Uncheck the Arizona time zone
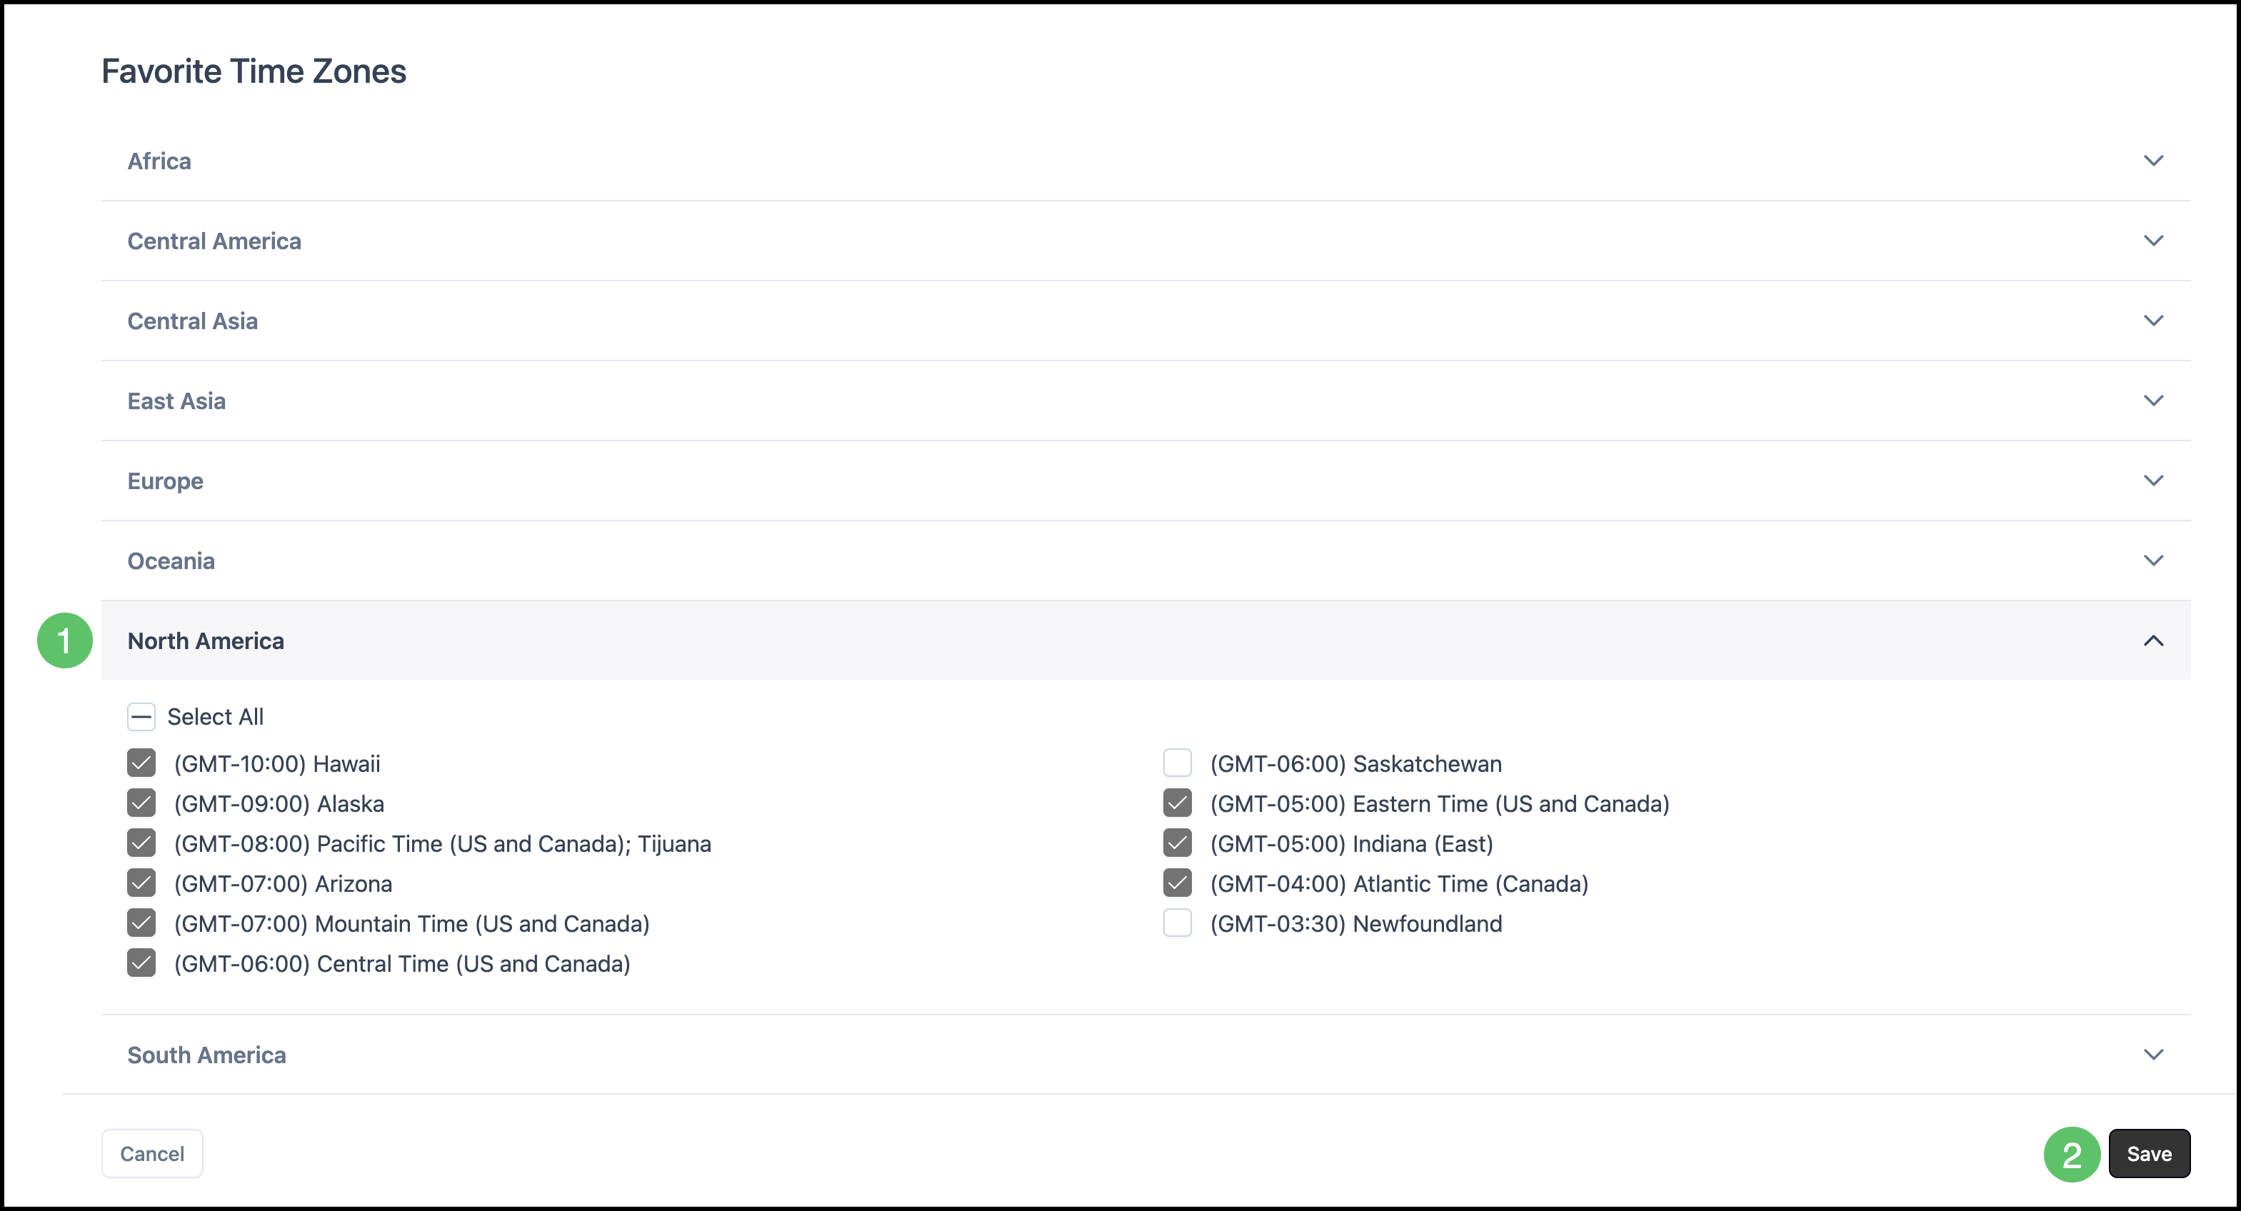The width and height of the screenshot is (2241, 1211). click(141, 884)
